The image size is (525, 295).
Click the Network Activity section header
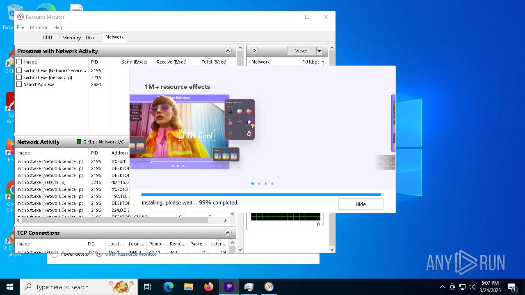(x=72, y=142)
